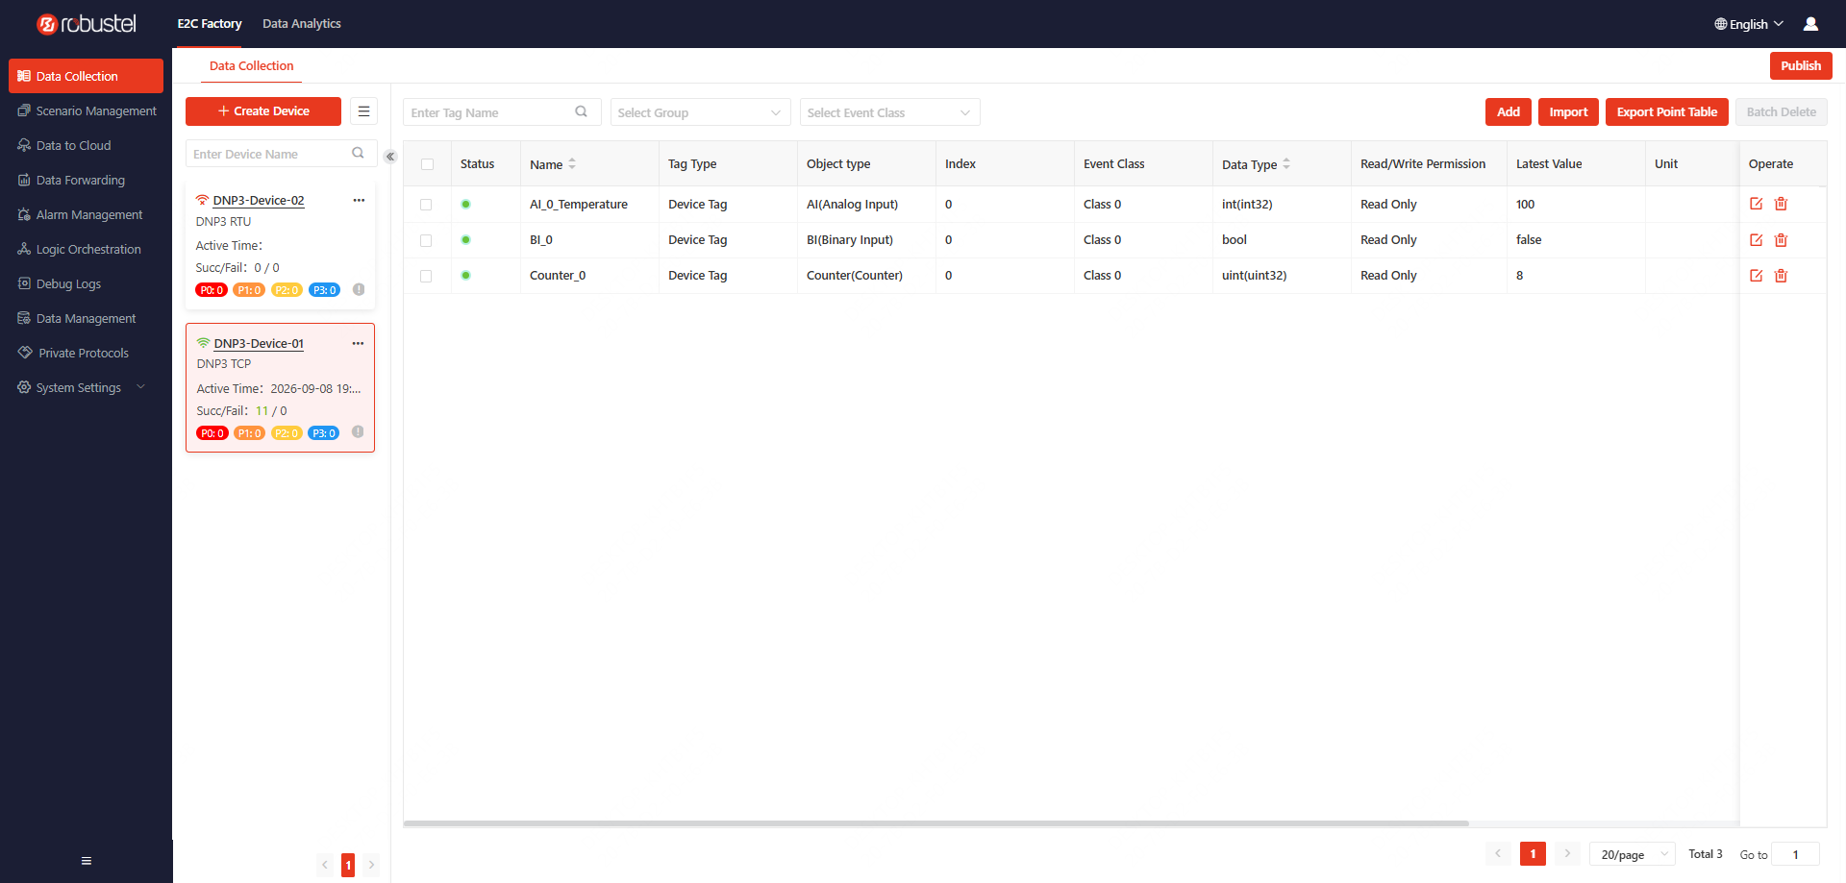Delete the BI_0 tag row
The width and height of the screenshot is (1846, 883).
[1781, 240]
